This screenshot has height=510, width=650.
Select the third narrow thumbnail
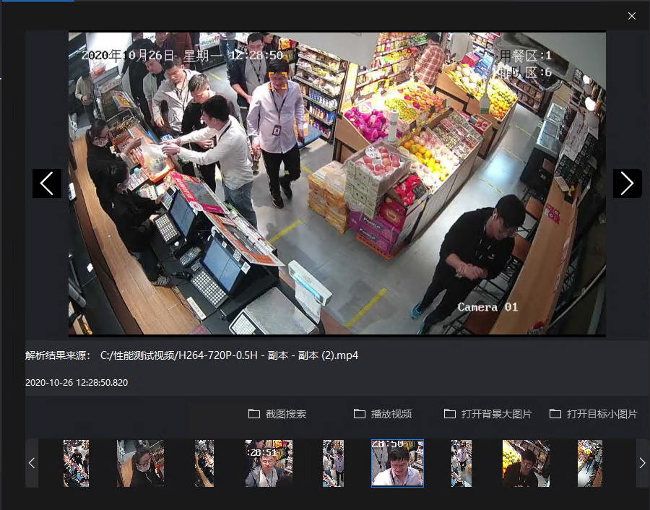point(204,463)
